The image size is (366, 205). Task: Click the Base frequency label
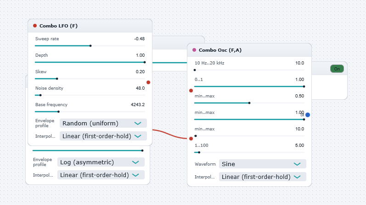click(x=51, y=105)
